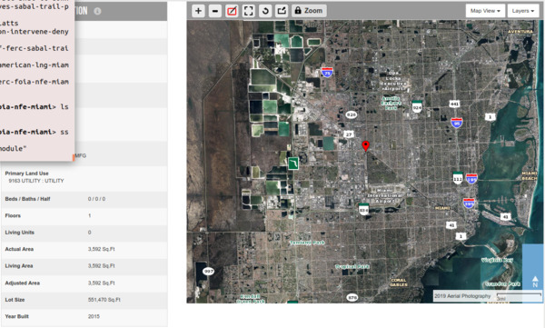Image resolution: width=545 pixels, height=328 pixels.
Task: Click the terminal line ending in 'ls'
Action: 35,107
